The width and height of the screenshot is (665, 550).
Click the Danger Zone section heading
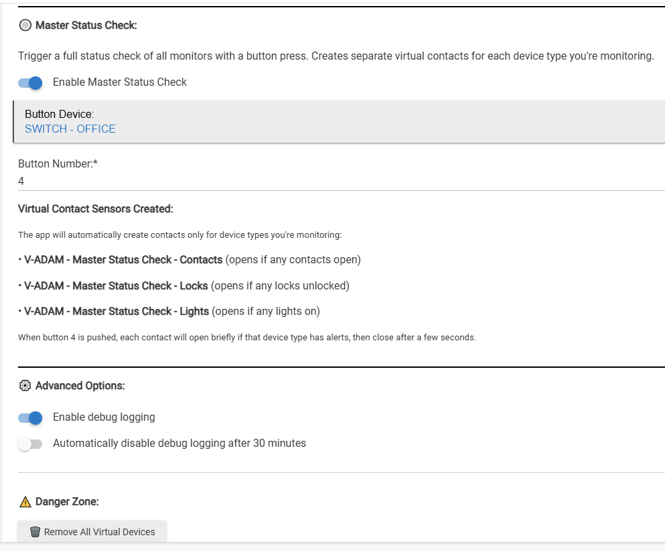point(67,502)
